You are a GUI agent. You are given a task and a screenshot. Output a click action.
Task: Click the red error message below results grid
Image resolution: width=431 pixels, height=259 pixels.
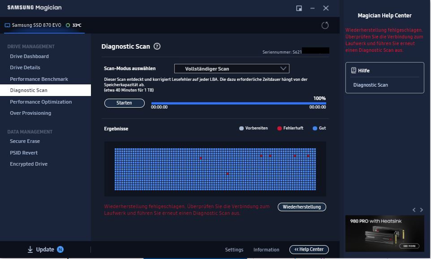[187, 210]
